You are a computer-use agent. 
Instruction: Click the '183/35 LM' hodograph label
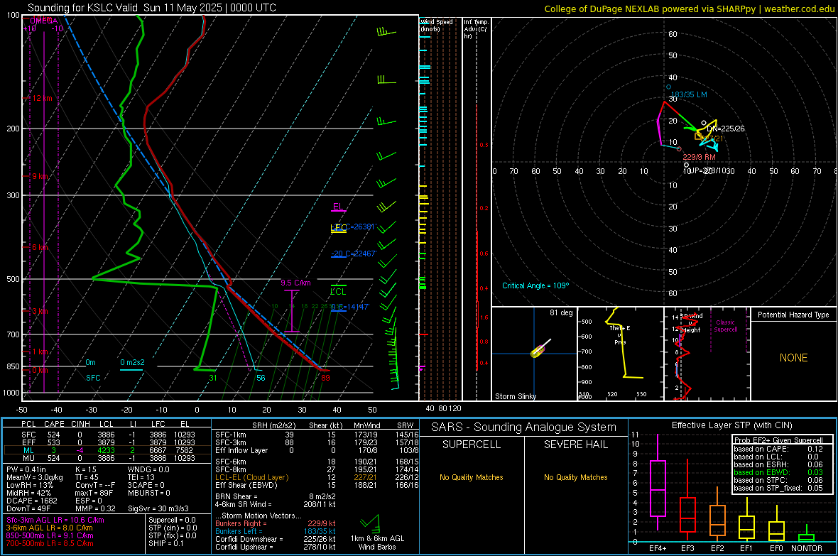point(689,94)
